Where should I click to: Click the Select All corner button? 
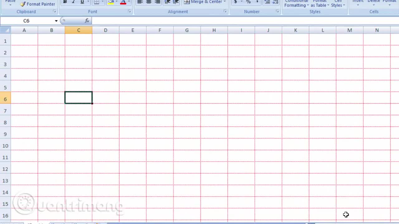pos(5,30)
